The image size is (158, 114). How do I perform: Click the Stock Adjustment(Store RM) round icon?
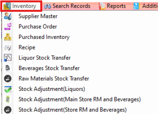(8, 110)
